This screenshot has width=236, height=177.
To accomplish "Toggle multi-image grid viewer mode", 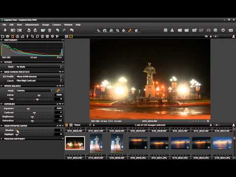I will coord(66,36).
